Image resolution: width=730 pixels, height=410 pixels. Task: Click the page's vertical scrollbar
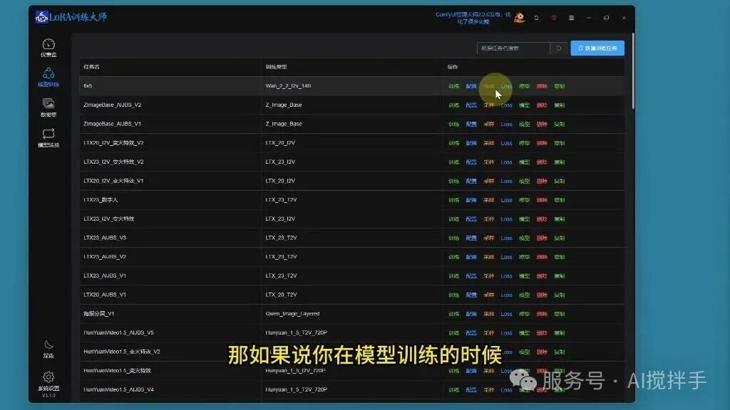click(633, 72)
